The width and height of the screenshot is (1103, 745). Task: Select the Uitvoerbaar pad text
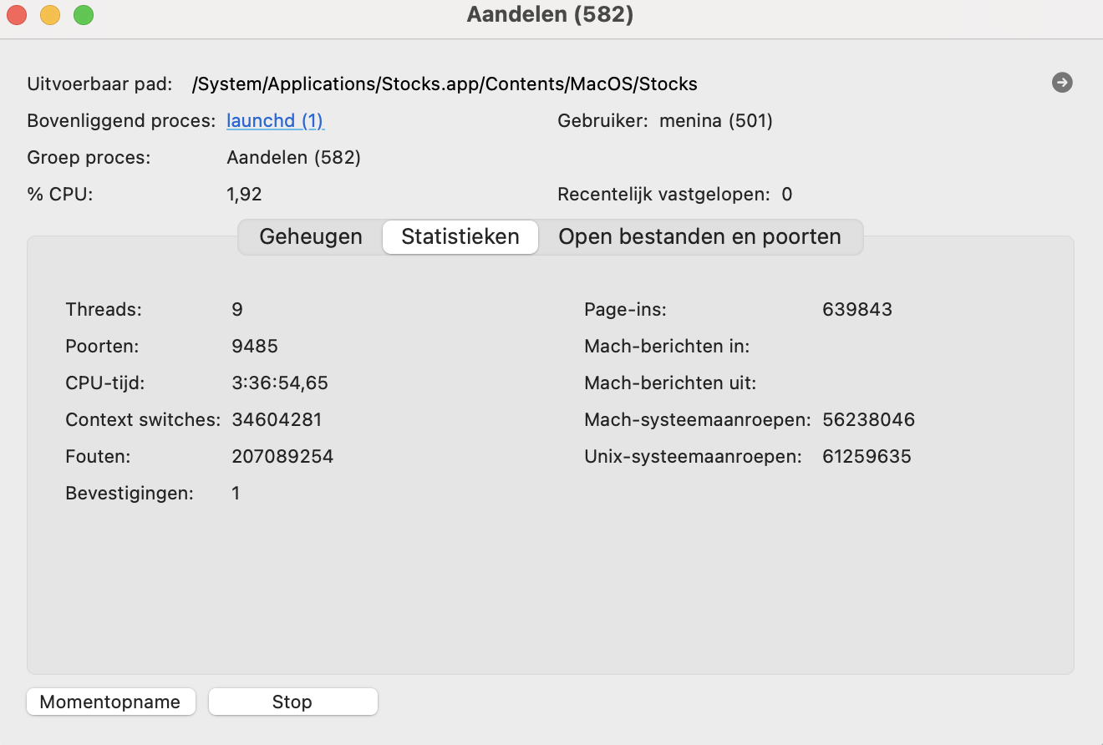[444, 83]
